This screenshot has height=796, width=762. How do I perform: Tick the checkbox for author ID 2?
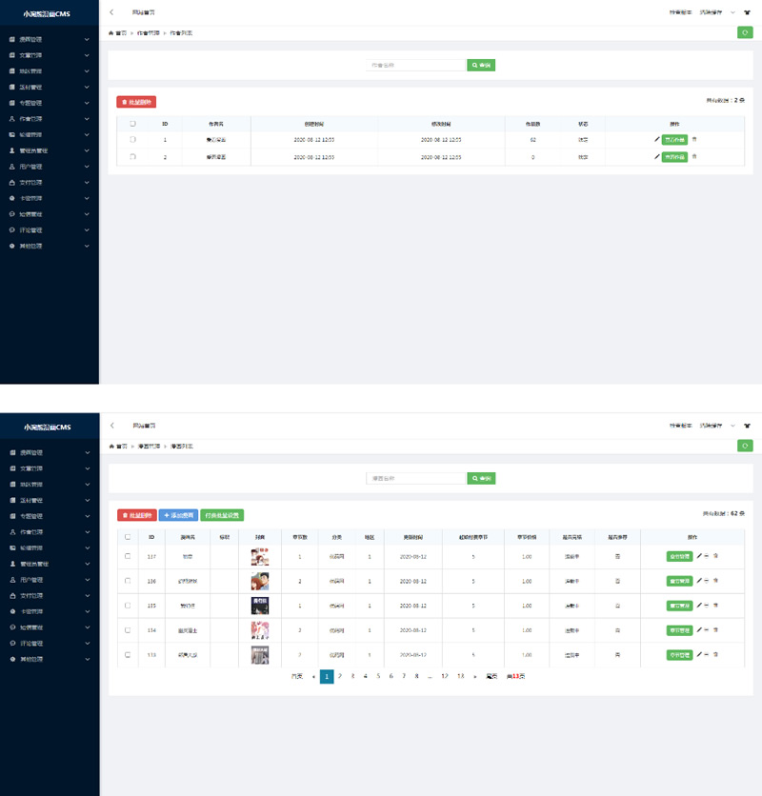132,156
